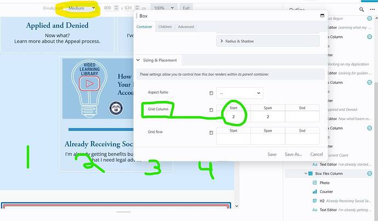Viewport: 378px width, 221px height.
Task: Click responsive icon beside Grid Row
Action: [x=211, y=132]
